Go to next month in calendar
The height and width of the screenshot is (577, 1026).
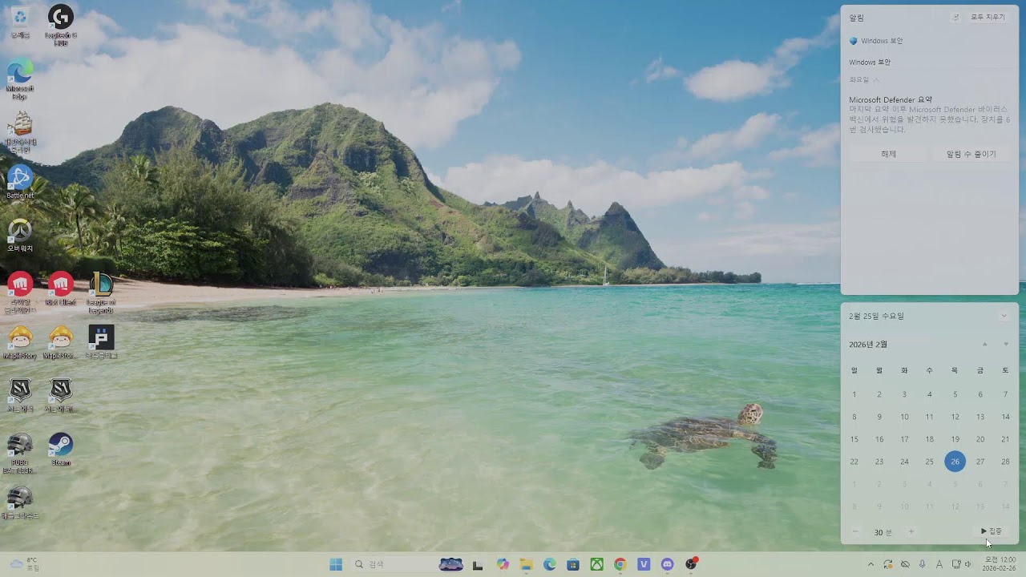click(1006, 345)
